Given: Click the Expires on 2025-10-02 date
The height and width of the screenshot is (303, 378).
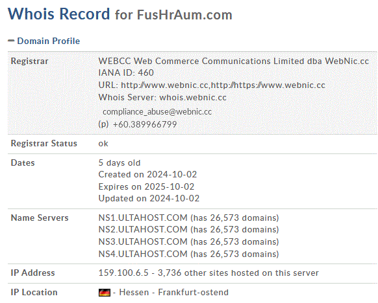Looking at the screenshot, I should pos(146,186).
